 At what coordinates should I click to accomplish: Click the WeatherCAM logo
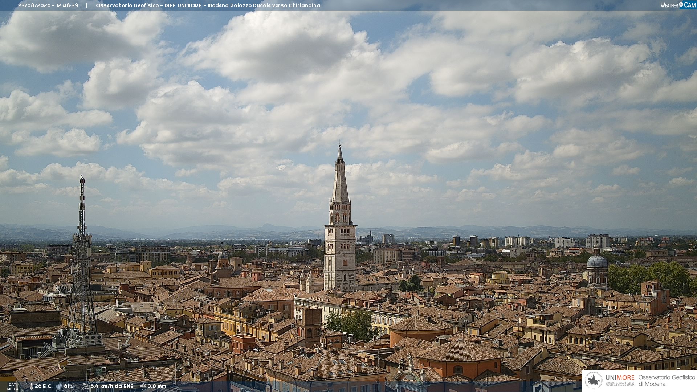678,5
